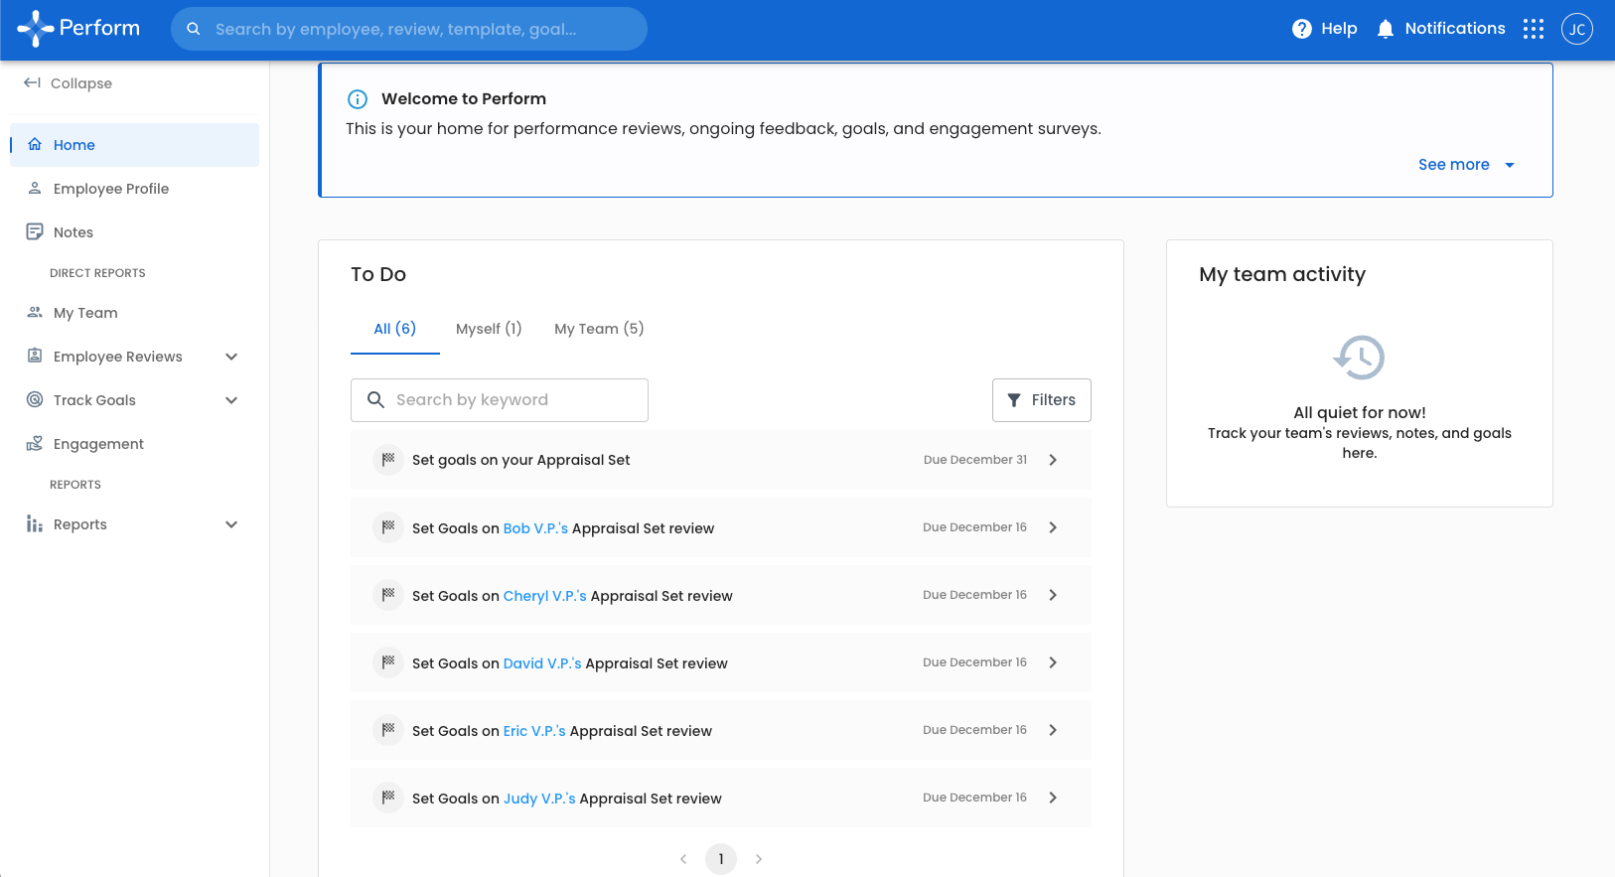The width and height of the screenshot is (1615, 877).
Task: Click 'Due December 31' date text
Action: click(975, 460)
